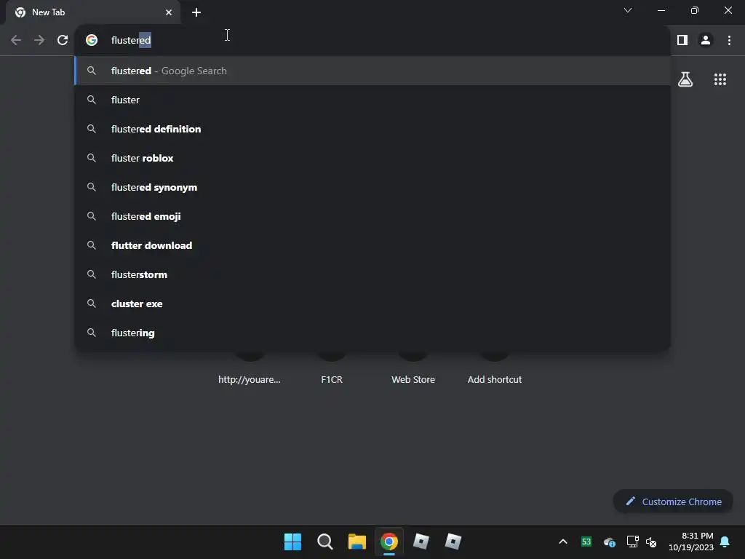
Task: Reload the page with the refresh icon
Action: tap(63, 40)
